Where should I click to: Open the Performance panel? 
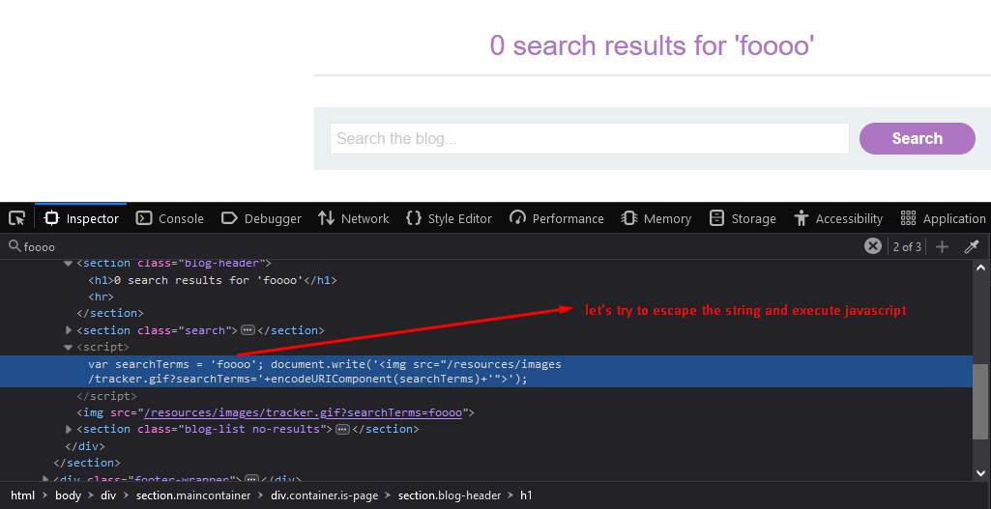click(557, 218)
